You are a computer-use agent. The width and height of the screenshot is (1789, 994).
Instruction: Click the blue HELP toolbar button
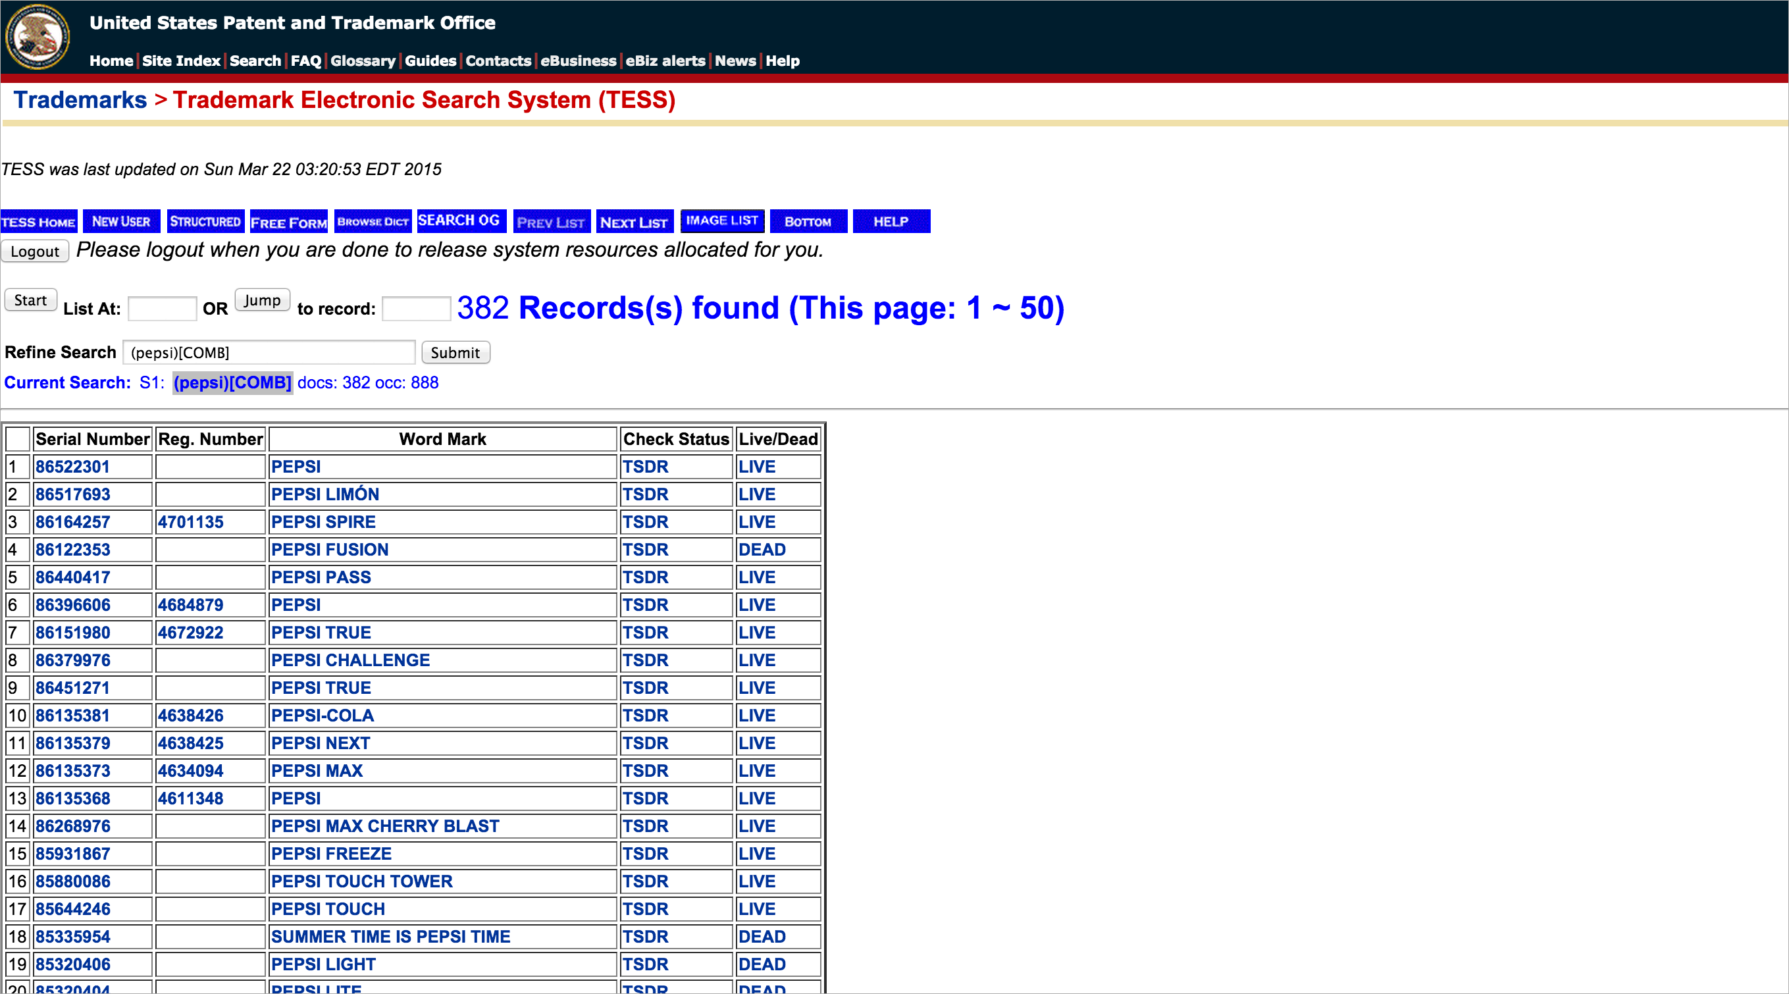(891, 222)
